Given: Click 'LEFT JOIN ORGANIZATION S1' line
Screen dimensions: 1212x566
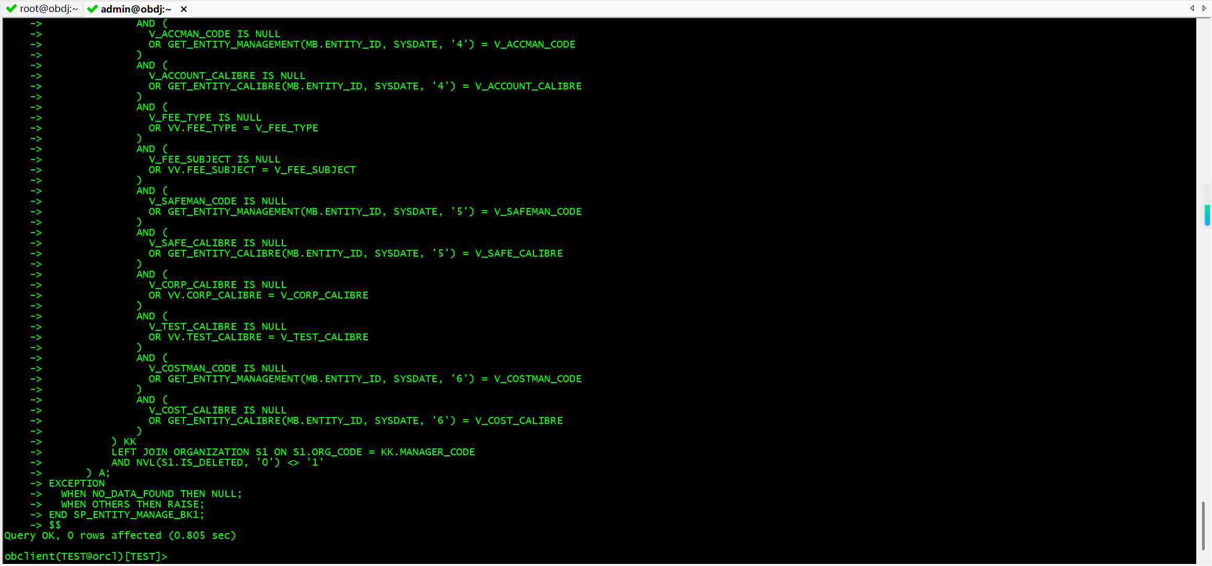Looking at the screenshot, I should coord(293,452).
